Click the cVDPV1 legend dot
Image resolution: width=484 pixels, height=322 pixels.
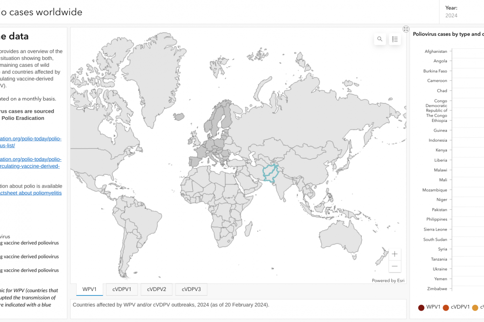446,308
